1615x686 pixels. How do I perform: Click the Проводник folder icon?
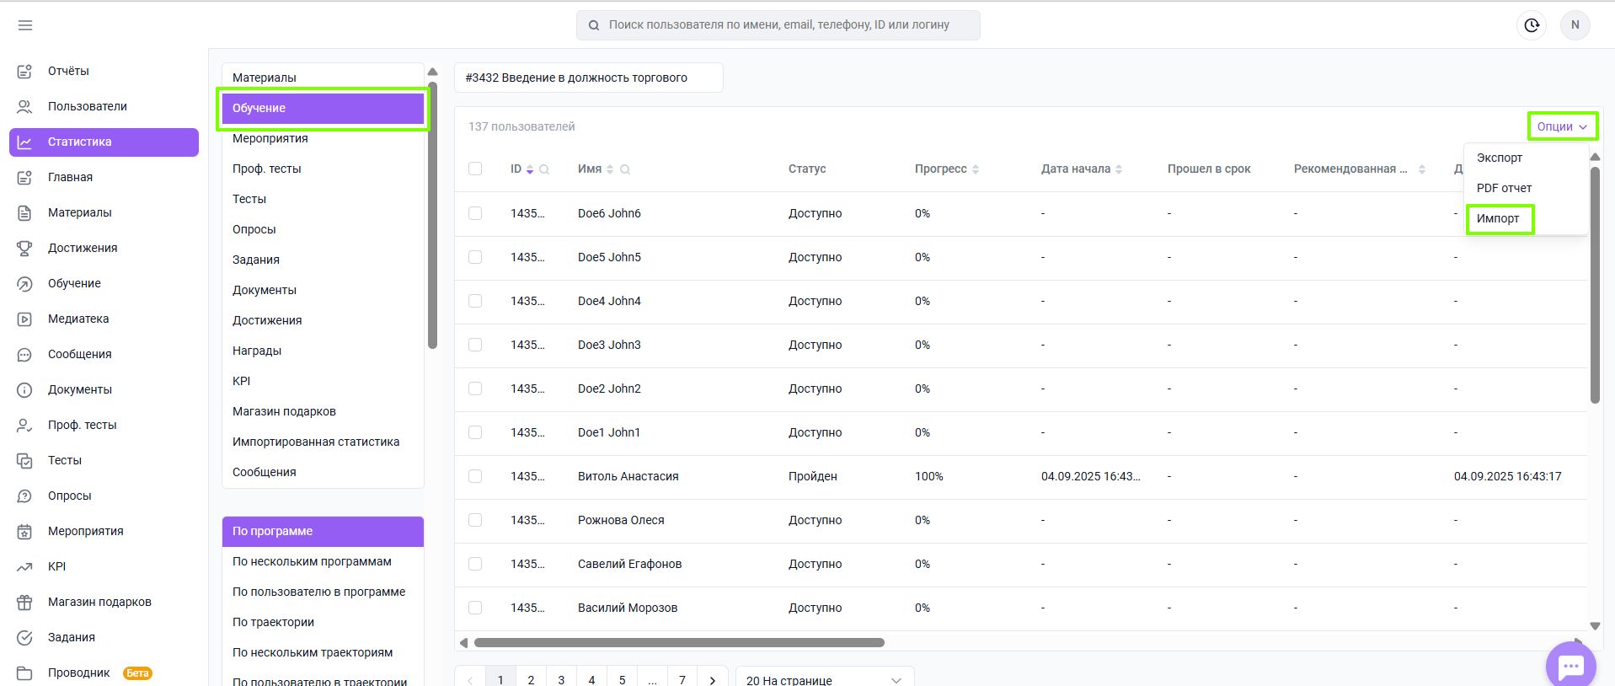(24, 673)
